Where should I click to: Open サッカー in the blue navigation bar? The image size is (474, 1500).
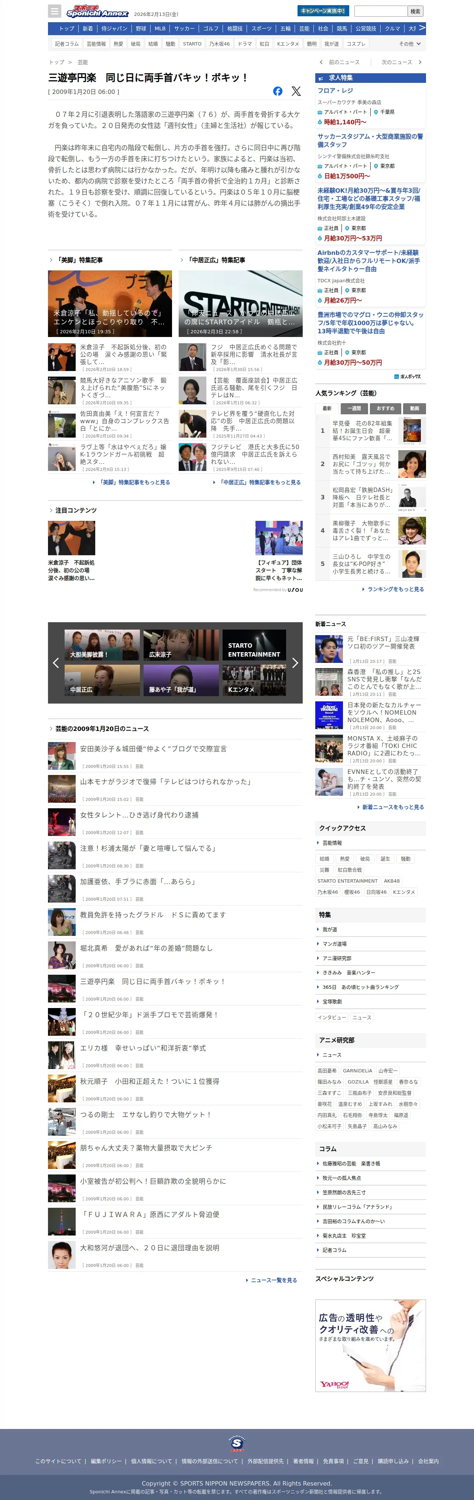pyautogui.click(x=185, y=28)
